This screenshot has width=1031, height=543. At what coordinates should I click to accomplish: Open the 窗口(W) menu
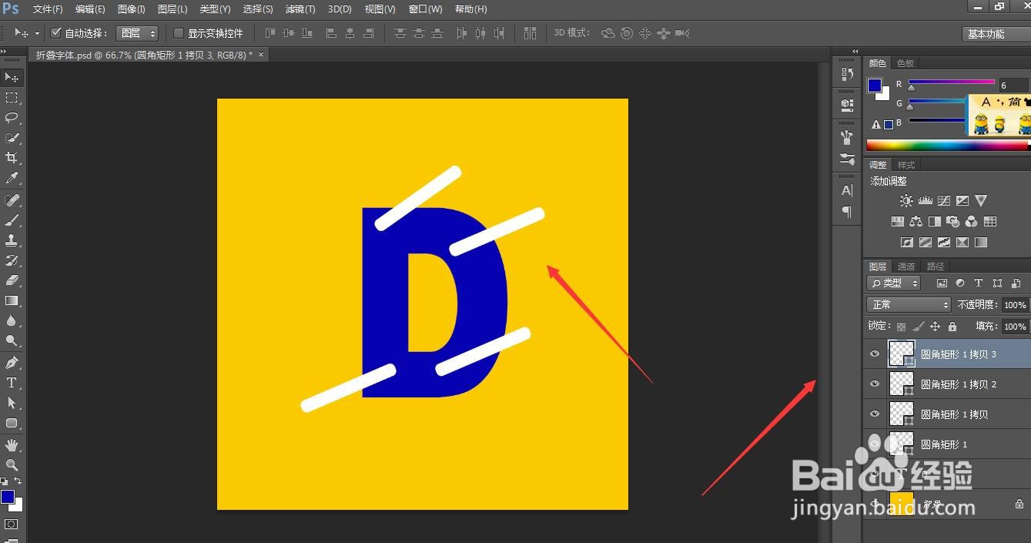[425, 9]
